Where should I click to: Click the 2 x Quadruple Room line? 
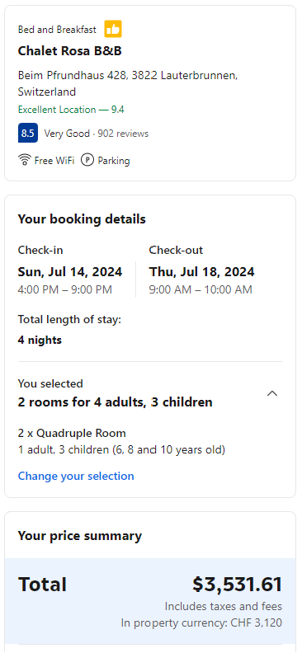click(72, 433)
